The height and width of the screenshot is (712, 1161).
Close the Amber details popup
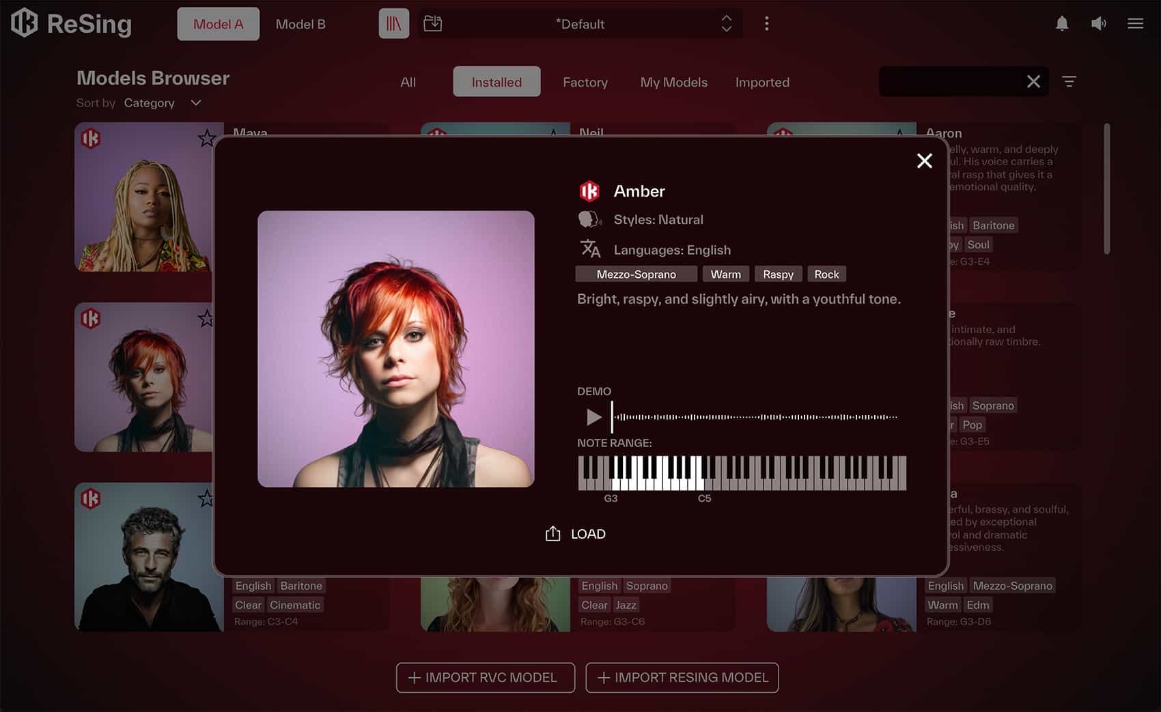(925, 160)
